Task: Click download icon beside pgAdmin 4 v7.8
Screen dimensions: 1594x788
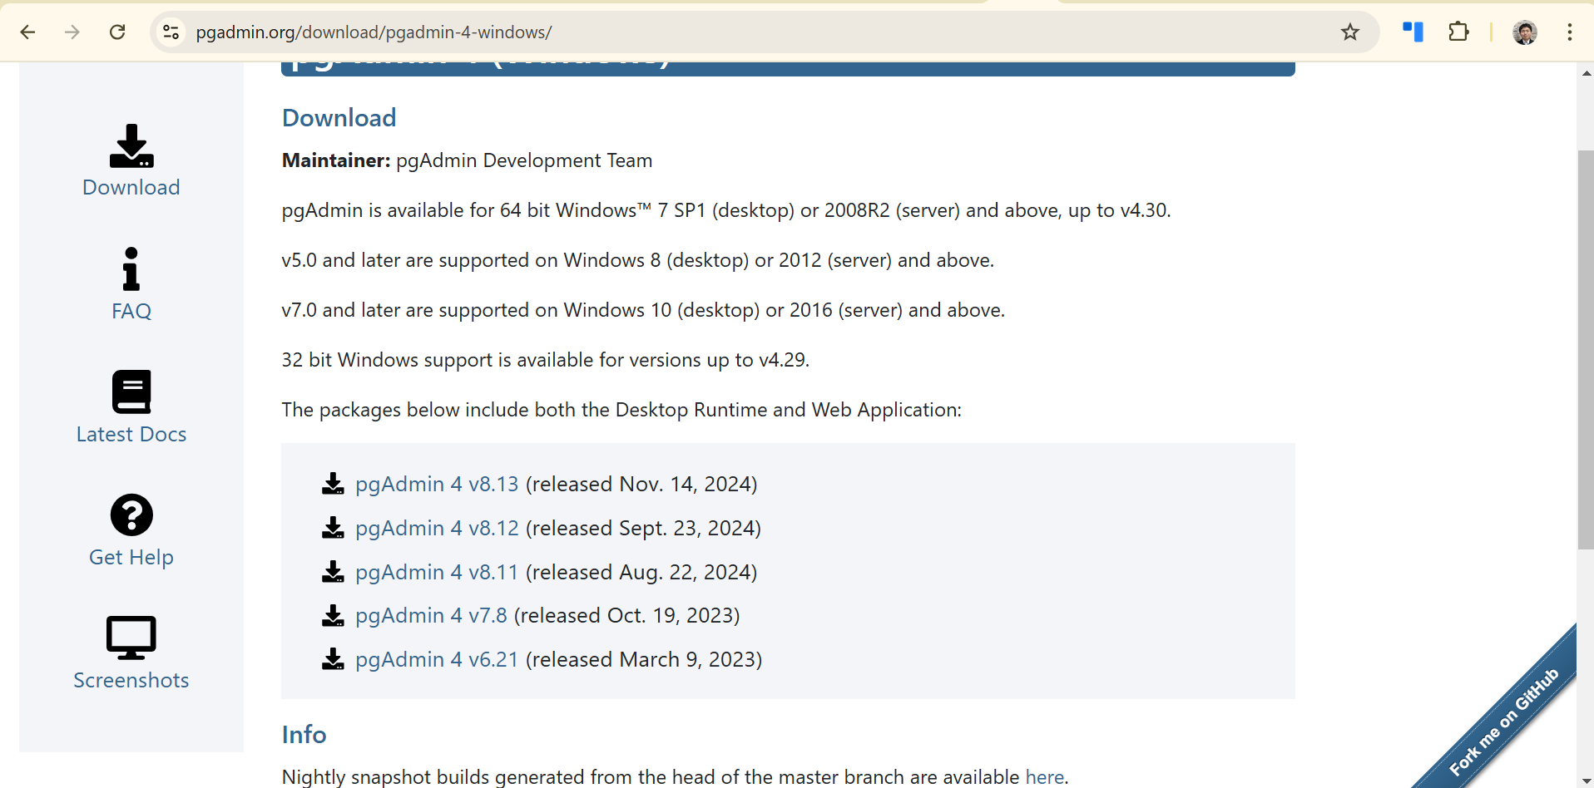Action: pos(333,615)
